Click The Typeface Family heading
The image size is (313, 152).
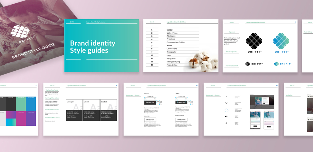tap(52, 90)
